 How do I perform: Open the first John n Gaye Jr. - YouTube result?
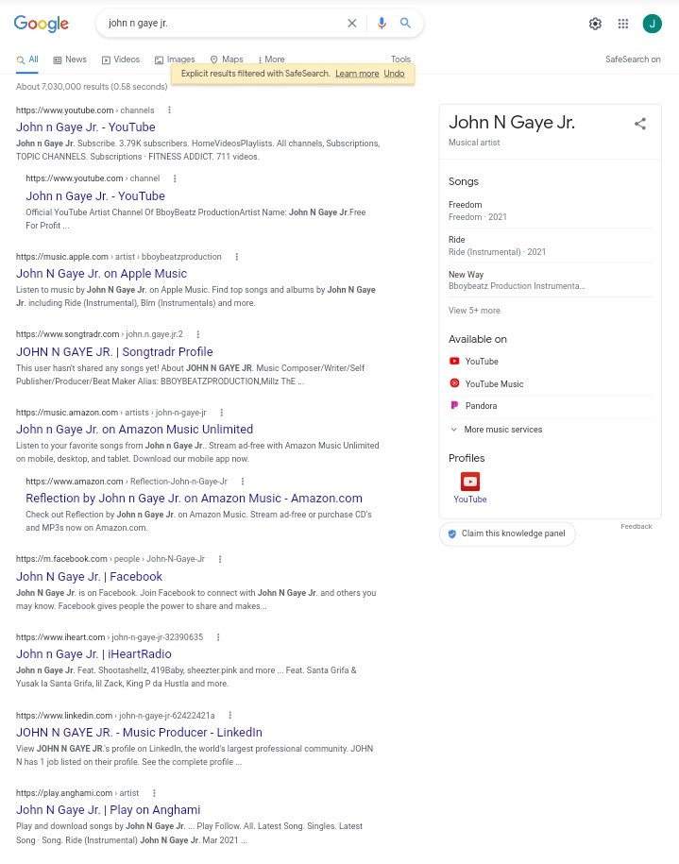click(85, 127)
